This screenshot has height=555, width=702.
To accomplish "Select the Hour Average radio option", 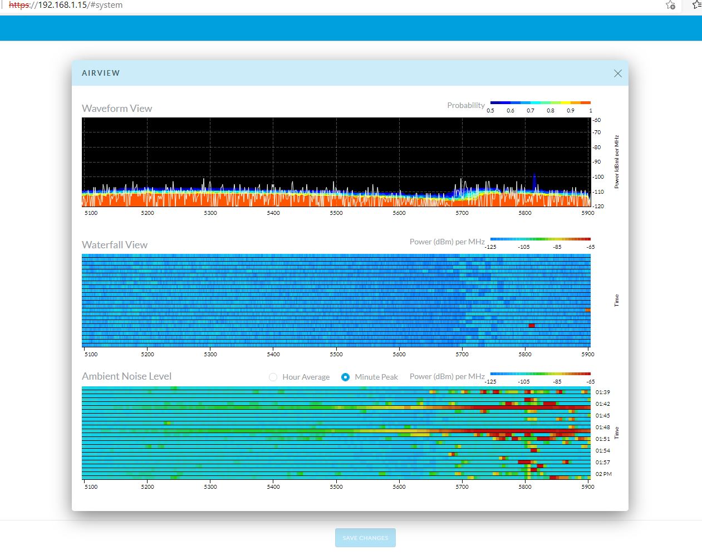I will coord(273,377).
